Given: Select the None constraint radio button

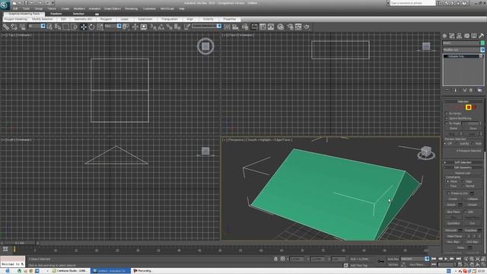Looking at the screenshot, I should [448, 181].
